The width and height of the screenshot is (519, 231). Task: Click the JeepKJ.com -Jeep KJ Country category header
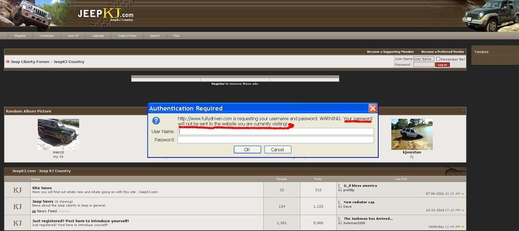(x=42, y=171)
